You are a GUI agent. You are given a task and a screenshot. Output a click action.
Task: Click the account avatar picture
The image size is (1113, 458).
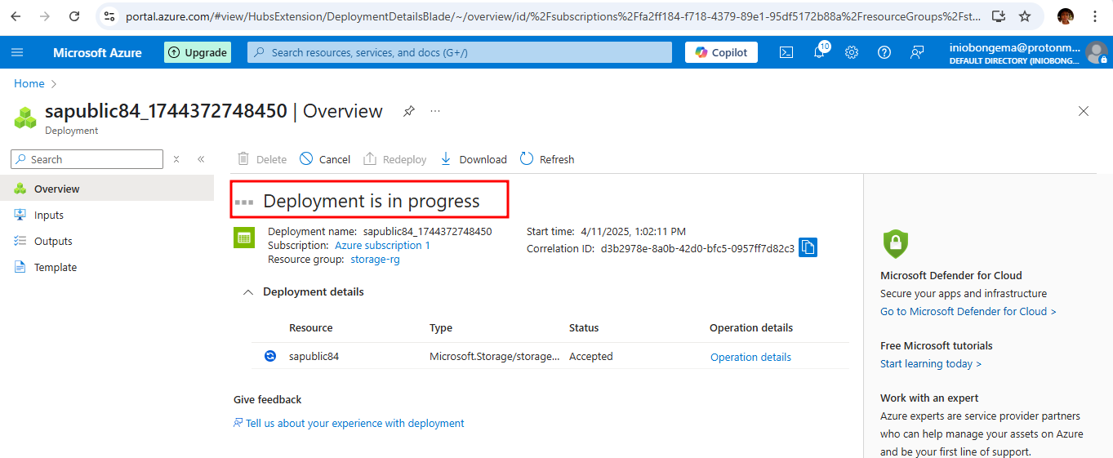pyautogui.click(x=1097, y=52)
